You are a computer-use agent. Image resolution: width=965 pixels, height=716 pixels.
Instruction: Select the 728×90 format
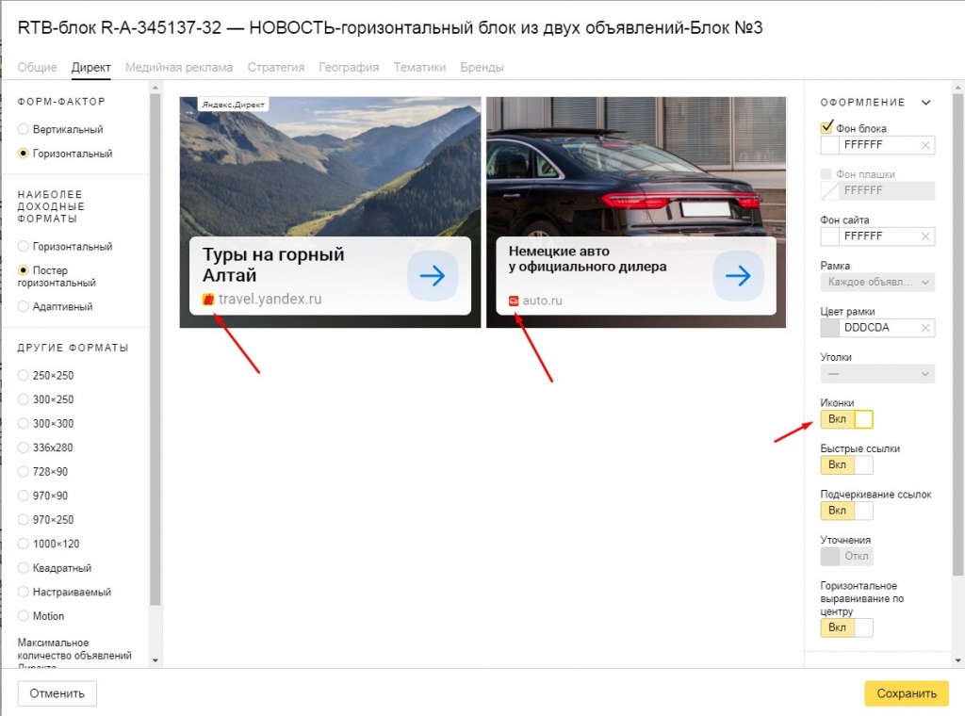(x=24, y=471)
